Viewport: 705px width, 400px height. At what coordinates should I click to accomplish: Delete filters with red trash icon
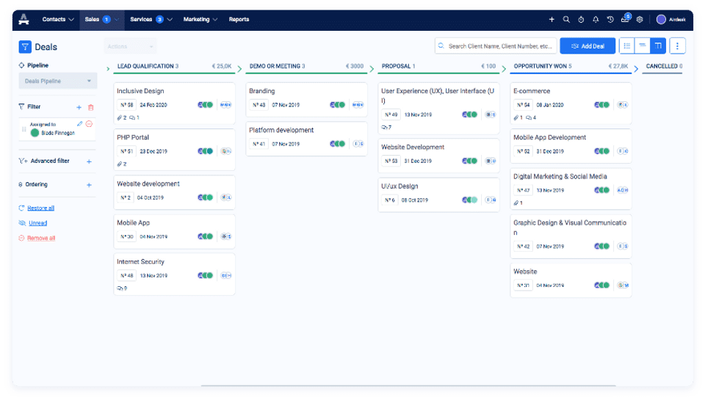click(91, 107)
